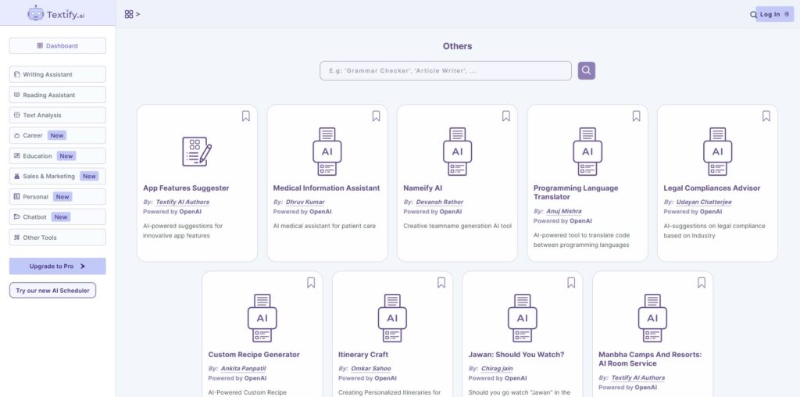Click the Nameify AI card icon

[x=457, y=152]
